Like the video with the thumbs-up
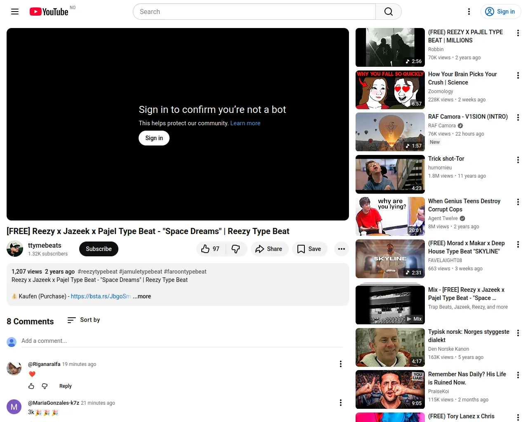The image size is (528, 422). pos(205,249)
